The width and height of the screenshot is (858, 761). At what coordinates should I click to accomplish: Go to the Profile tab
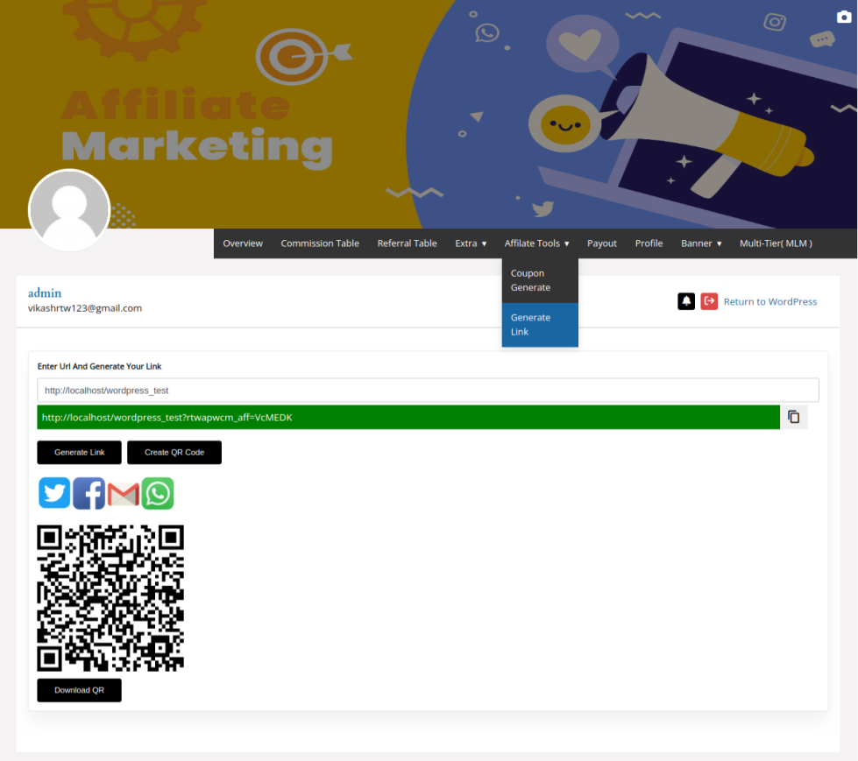tap(649, 243)
